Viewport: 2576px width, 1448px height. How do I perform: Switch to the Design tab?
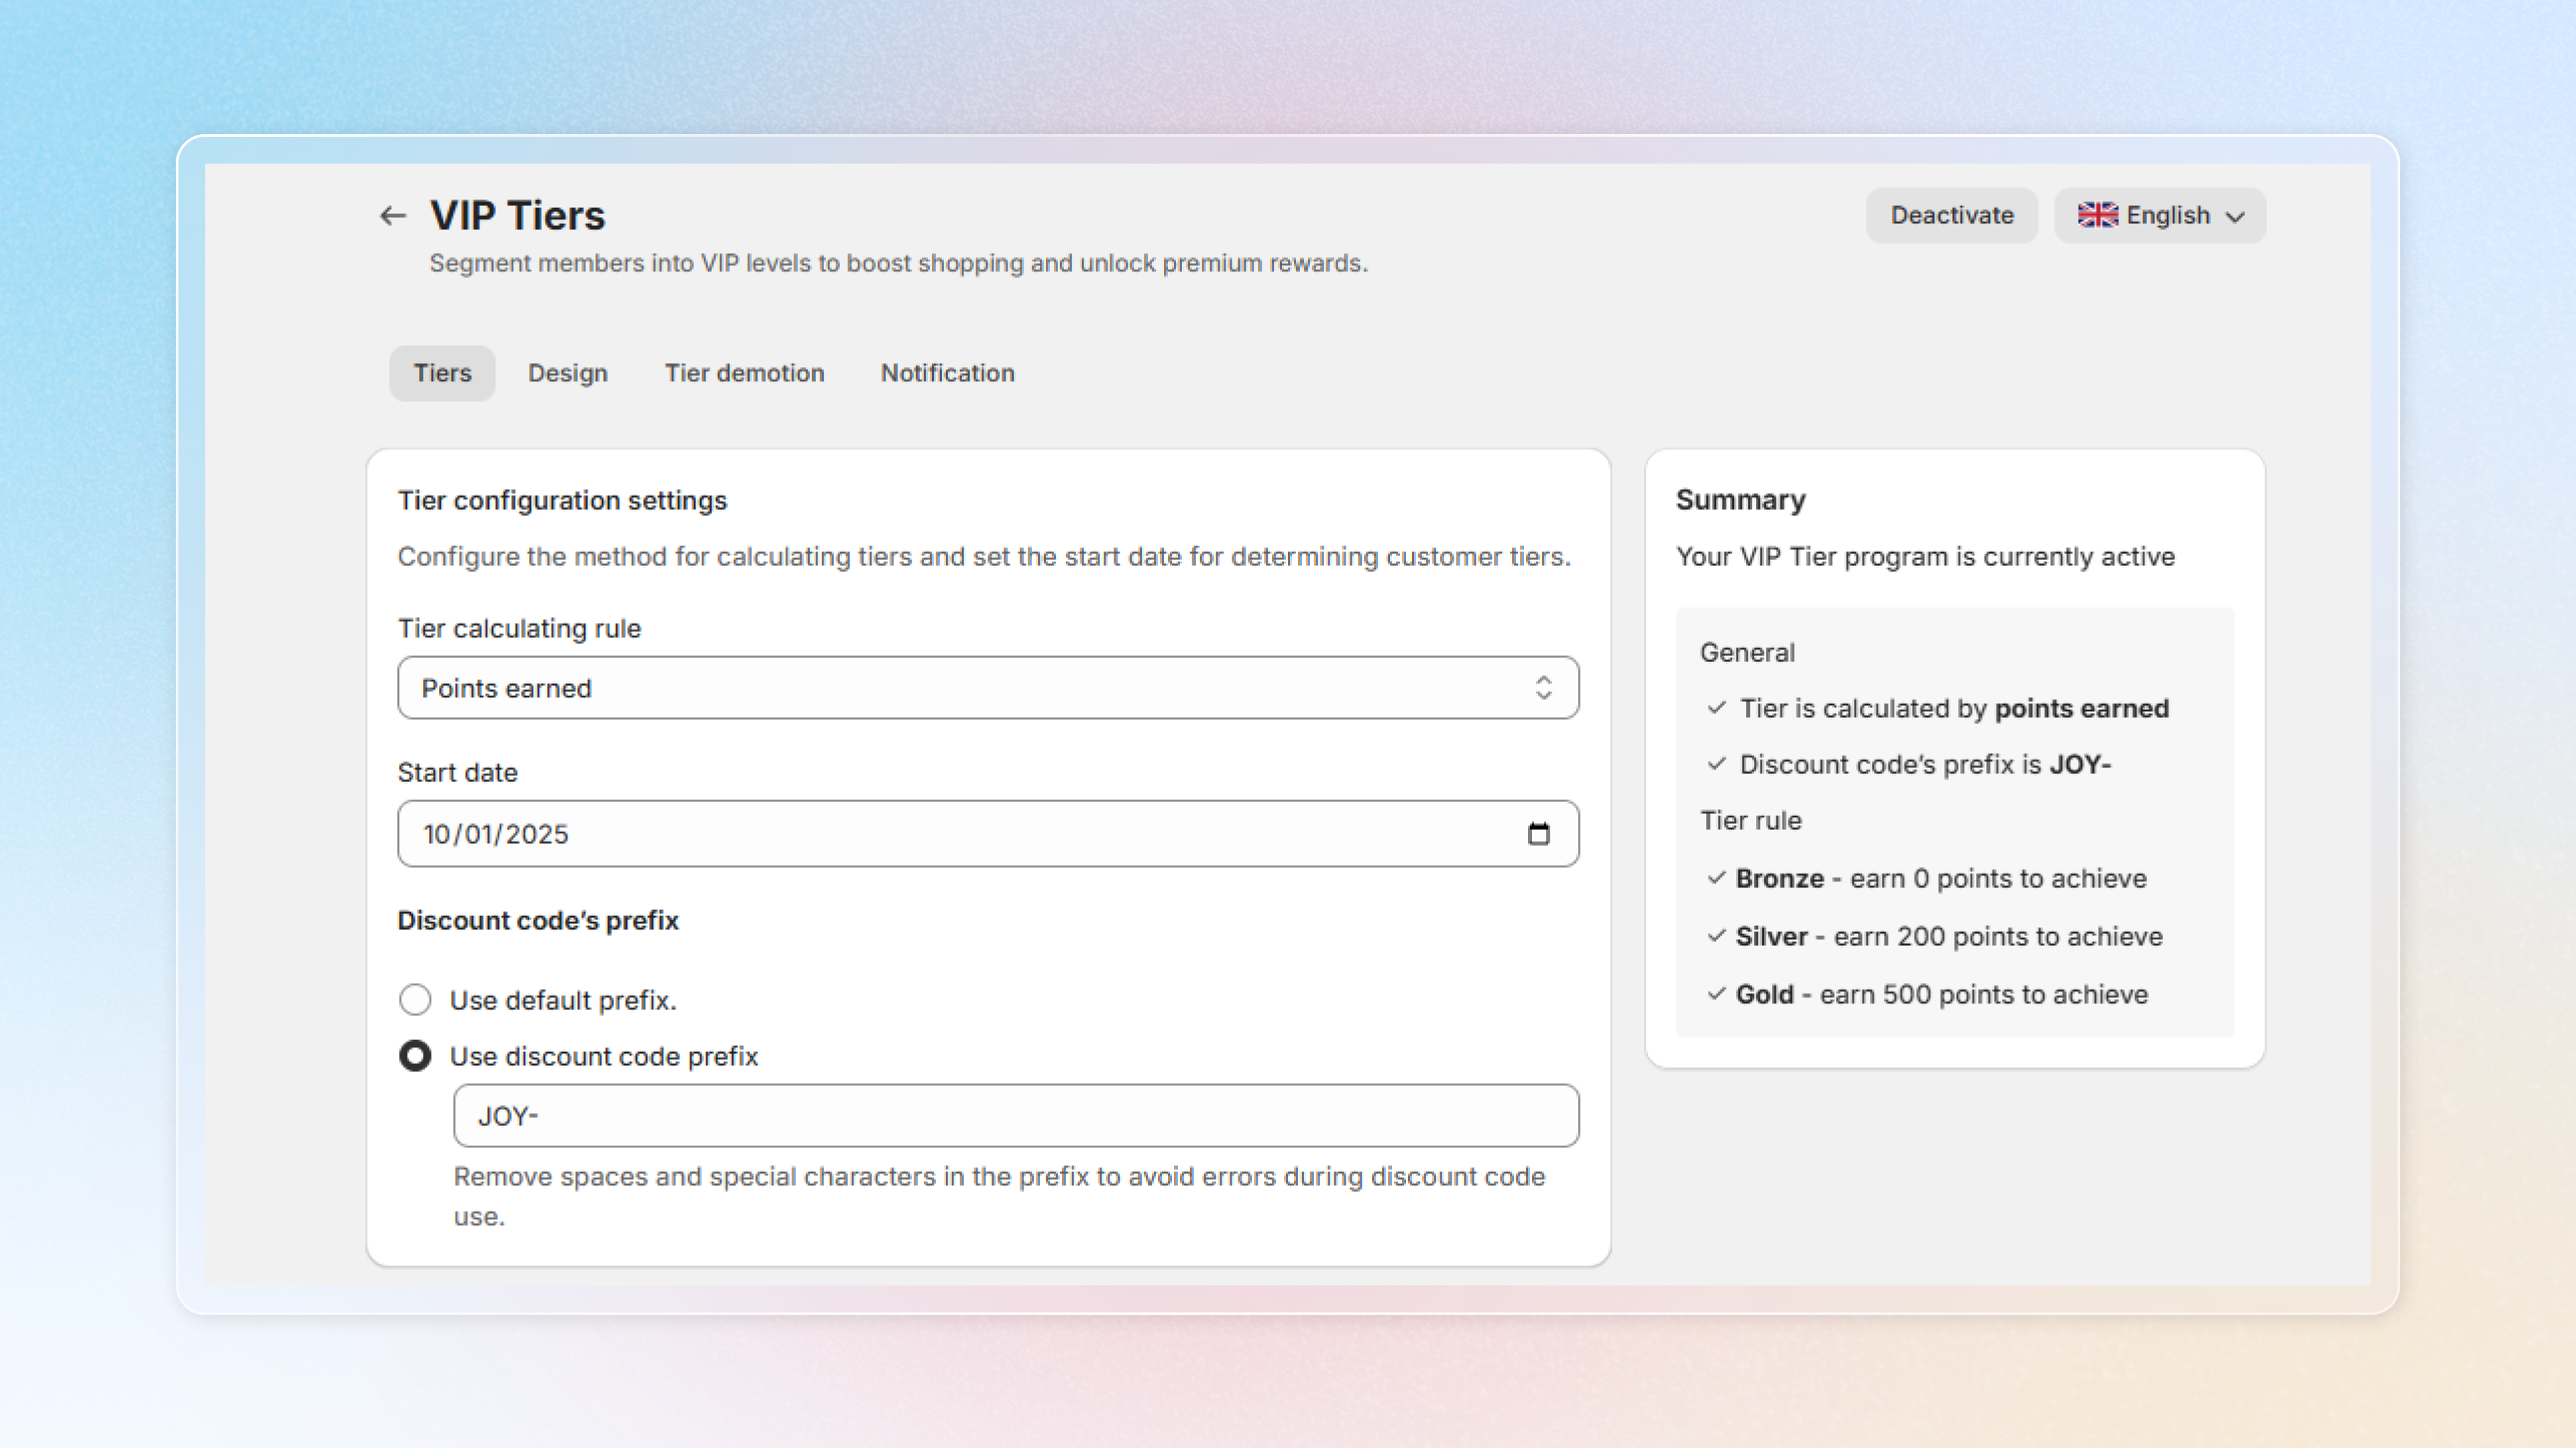point(567,373)
